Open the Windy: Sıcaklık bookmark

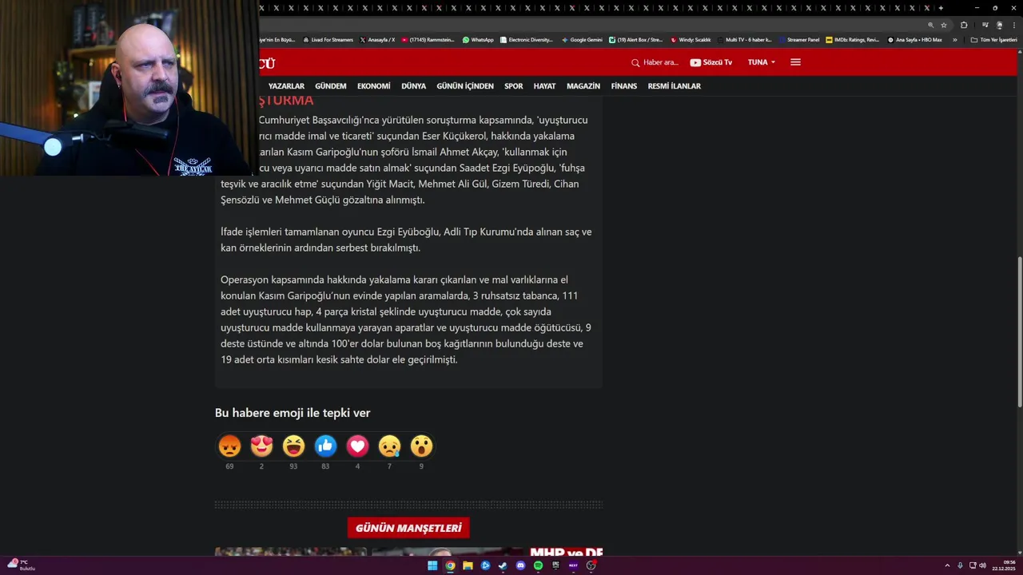tap(691, 40)
